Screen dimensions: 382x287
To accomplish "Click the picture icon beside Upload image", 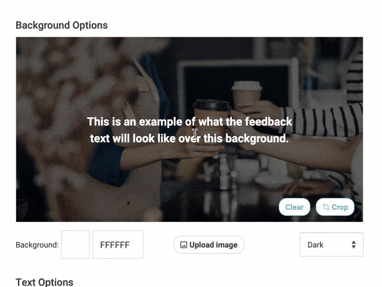I will (x=183, y=245).
